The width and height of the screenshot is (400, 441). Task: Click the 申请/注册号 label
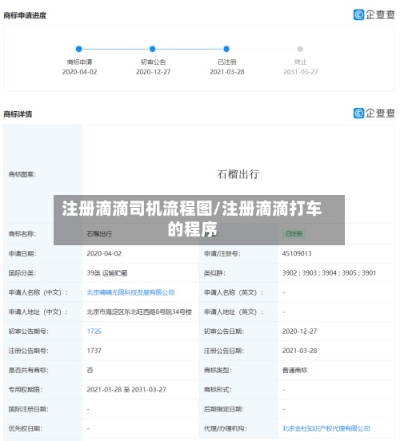click(222, 254)
